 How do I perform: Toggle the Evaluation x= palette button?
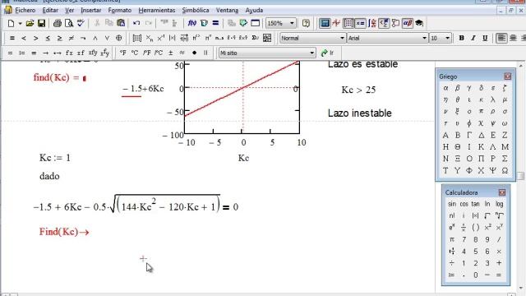click(360, 23)
